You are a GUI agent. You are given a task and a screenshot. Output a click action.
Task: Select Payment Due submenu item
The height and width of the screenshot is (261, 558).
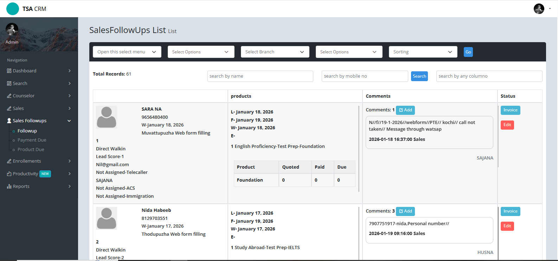(x=32, y=140)
